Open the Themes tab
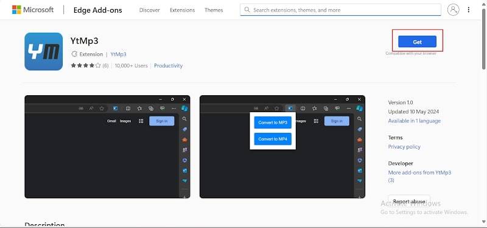 (x=214, y=10)
